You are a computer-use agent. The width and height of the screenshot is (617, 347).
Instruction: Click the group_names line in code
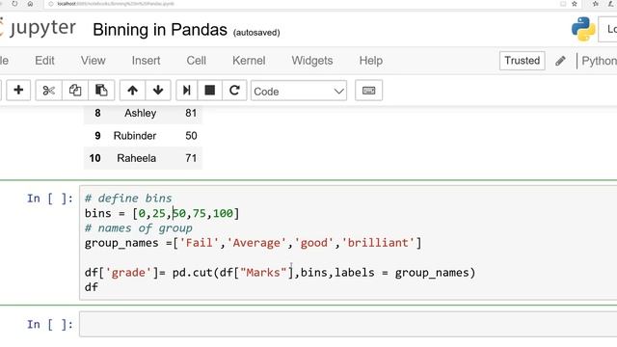pyautogui.click(x=253, y=243)
